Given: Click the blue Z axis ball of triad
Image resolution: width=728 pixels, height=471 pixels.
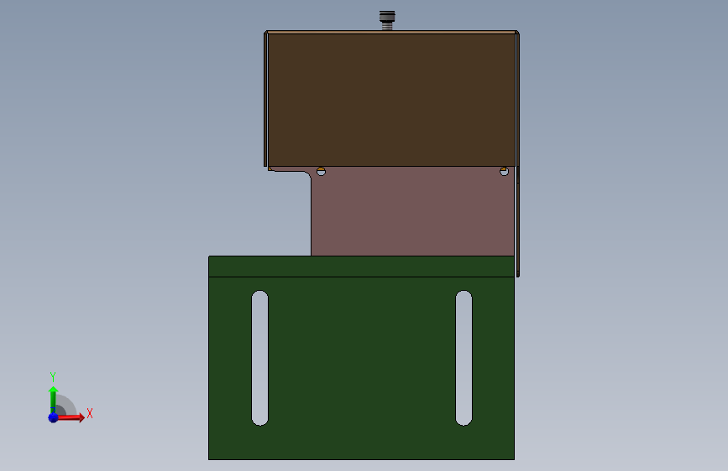Looking at the screenshot, I should (53, 417).
